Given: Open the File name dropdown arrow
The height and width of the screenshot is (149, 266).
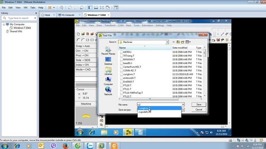Looking at the screenshot, I should tap(183, 105).
